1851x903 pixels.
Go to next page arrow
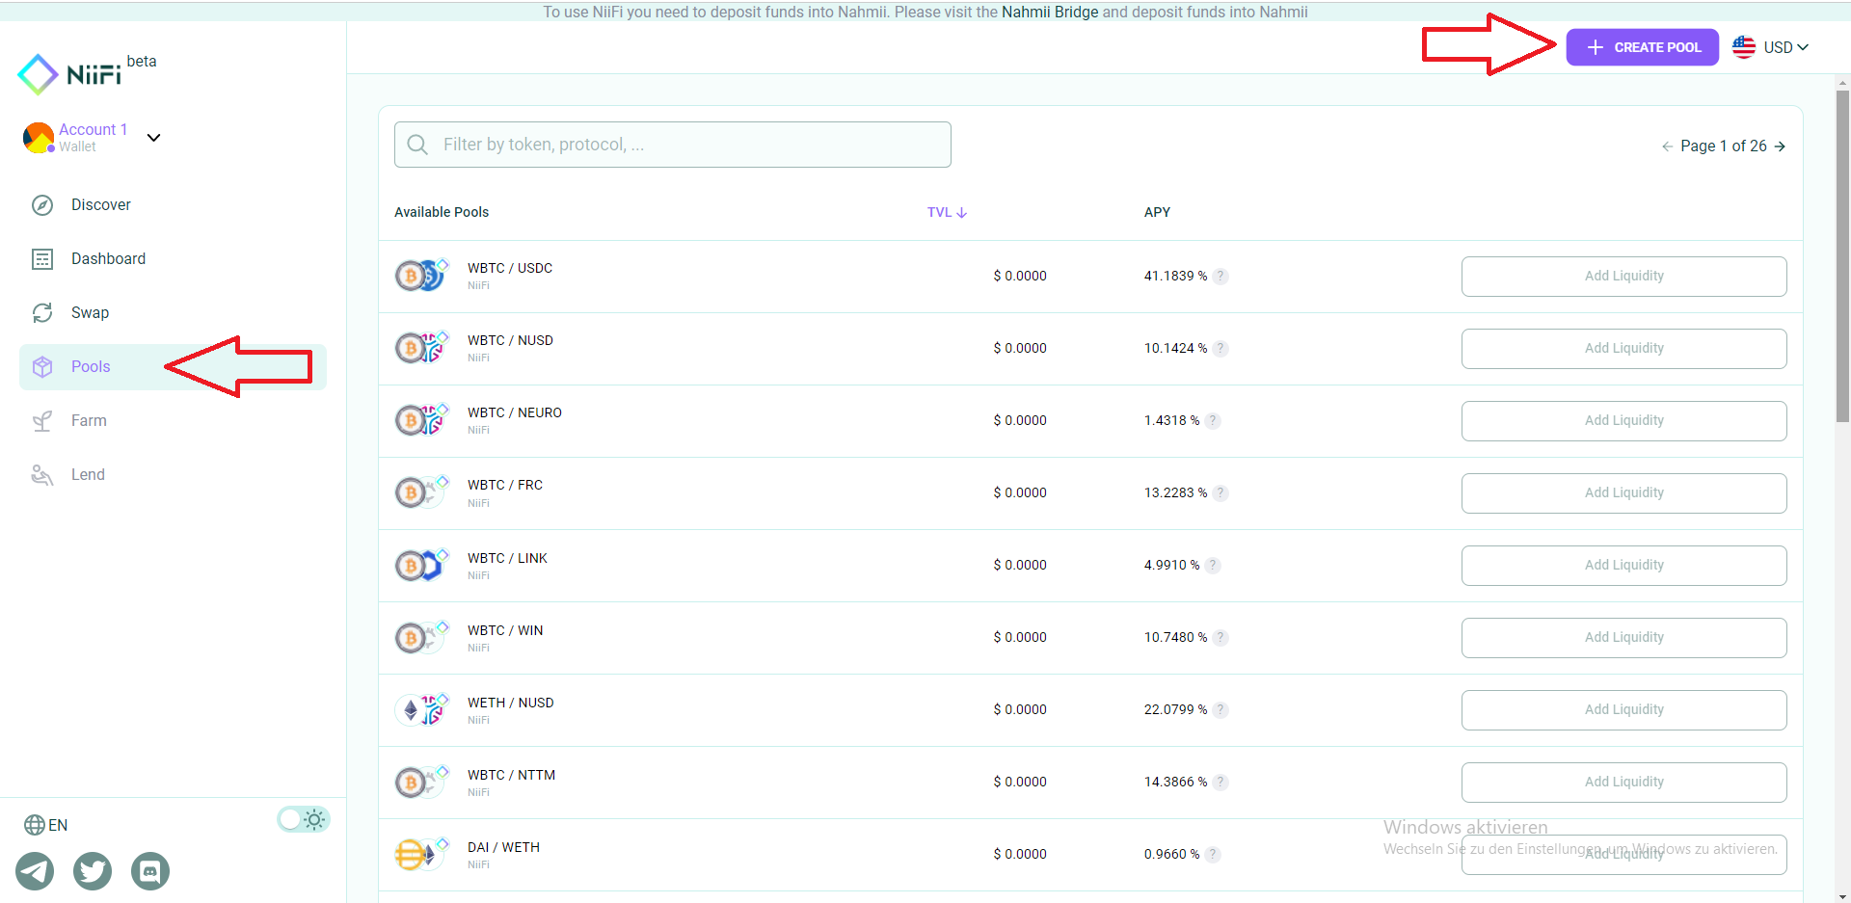(x=1780, y=146)
